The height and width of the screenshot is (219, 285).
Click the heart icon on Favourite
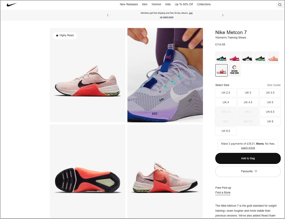point(256,171)
